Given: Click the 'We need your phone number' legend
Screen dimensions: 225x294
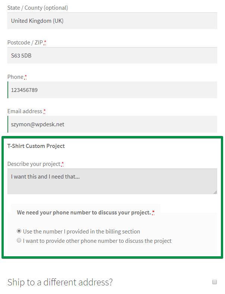Looking at the screenshot, I should tap(83, 212).
